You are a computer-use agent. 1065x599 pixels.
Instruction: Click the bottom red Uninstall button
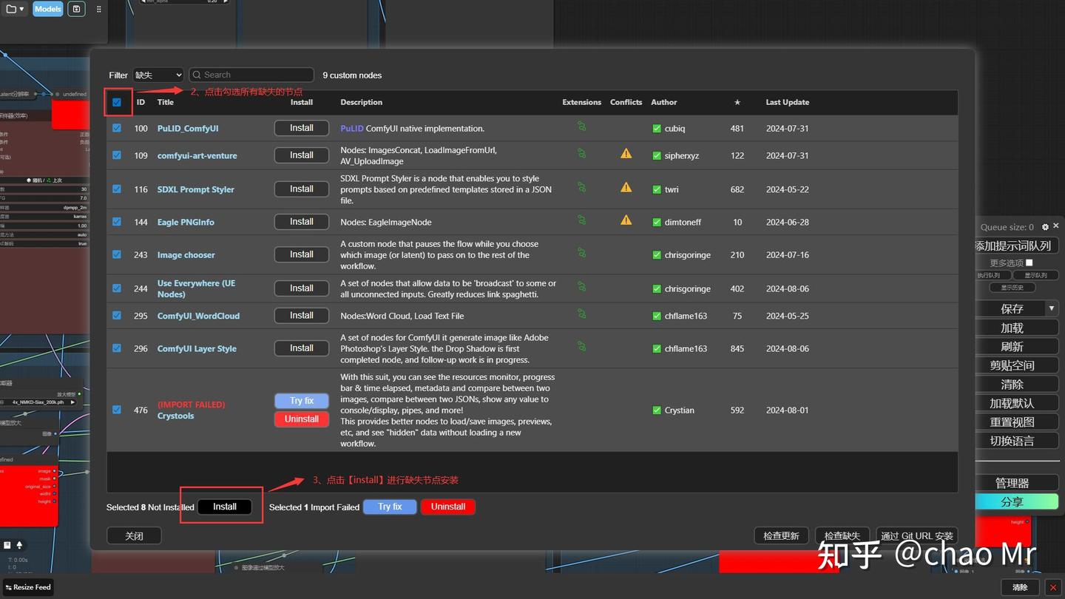click(x=448, y=507)
